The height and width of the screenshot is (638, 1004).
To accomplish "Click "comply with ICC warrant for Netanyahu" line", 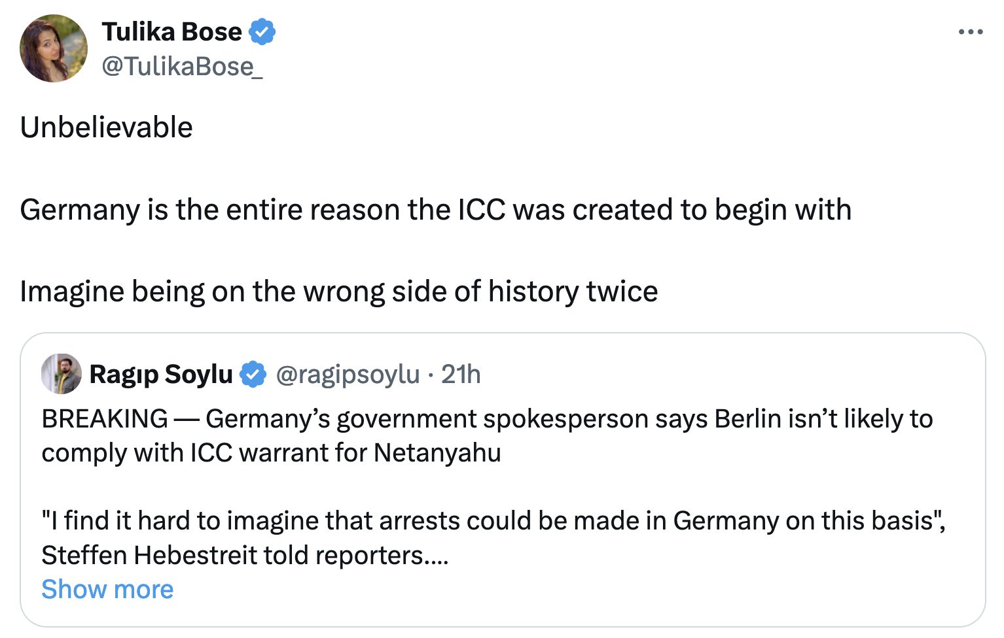I will [271, 453].
